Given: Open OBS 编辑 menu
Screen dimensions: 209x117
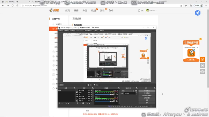Looking at the screenshot, I should pyautogui.click(x=66, y=31).
